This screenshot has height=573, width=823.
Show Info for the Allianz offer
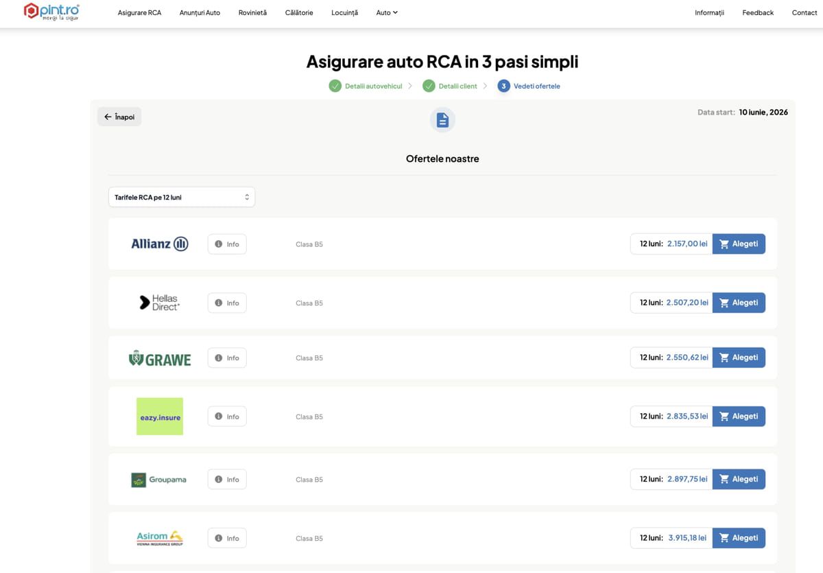[x=227, y=244]
